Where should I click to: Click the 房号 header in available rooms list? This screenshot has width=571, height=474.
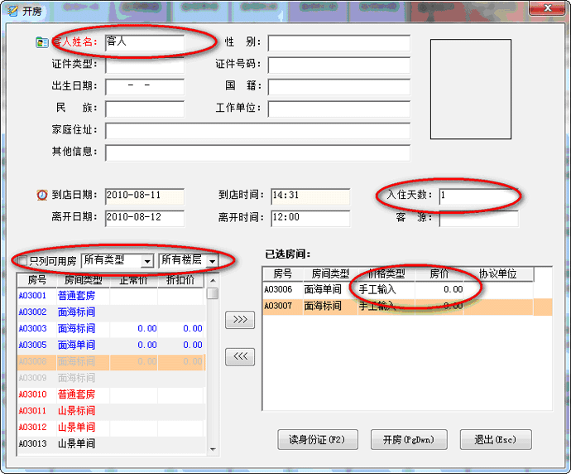click(36, 280)
